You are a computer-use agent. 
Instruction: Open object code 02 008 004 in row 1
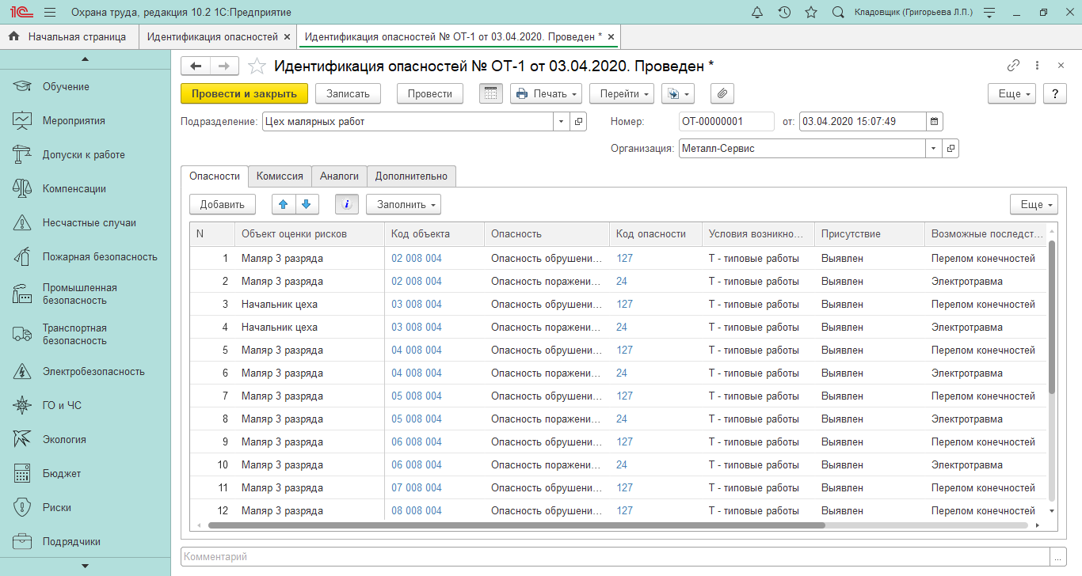tap(417, 259)
